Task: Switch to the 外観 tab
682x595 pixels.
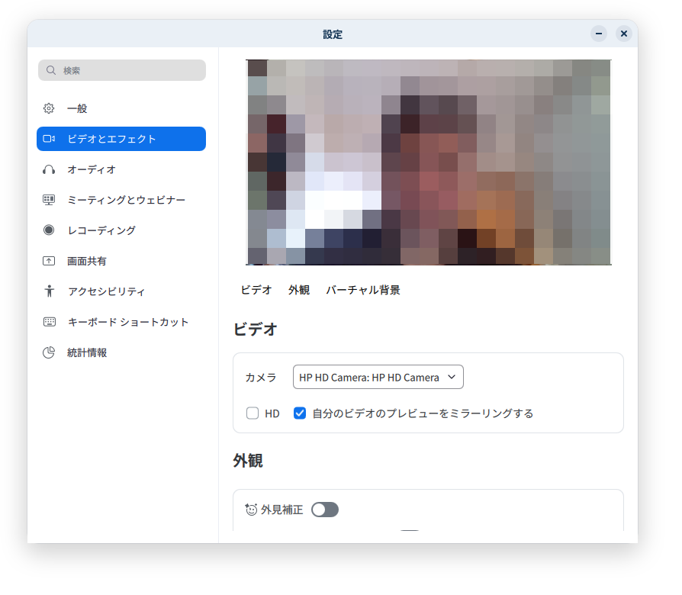Action: click(299, 290)
